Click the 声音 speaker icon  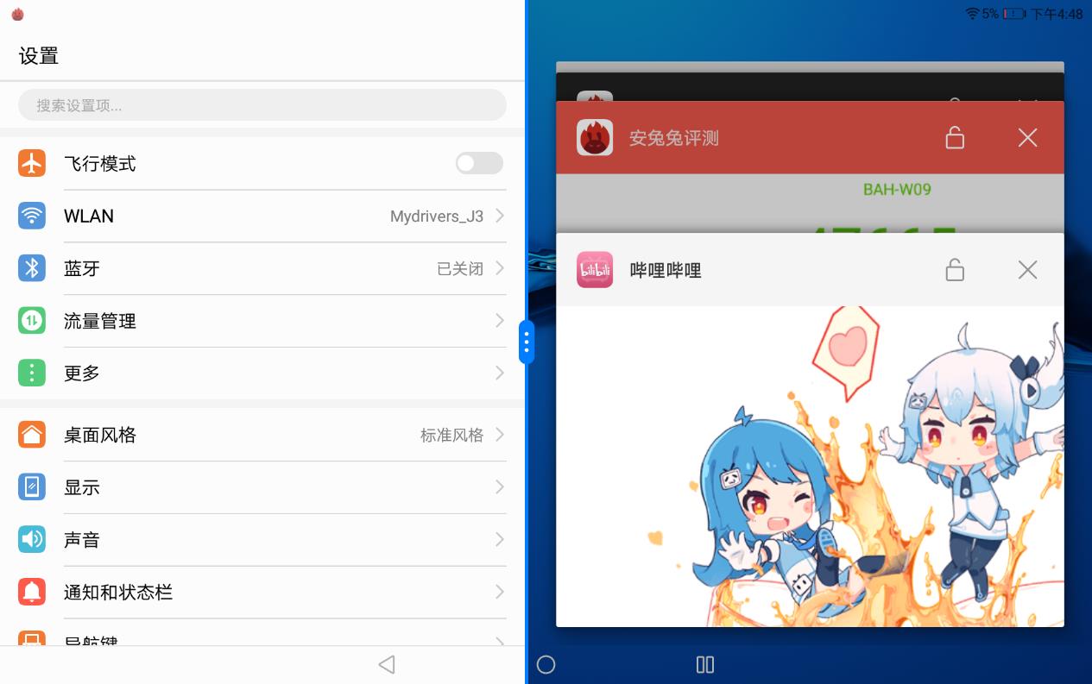point(32,540)
